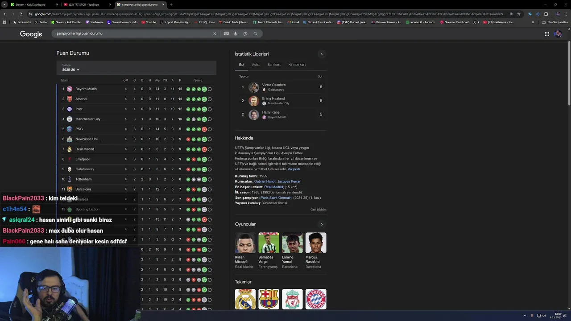
Task: Select the Manchester City crest in table
Action: click(x=70, y=119)
